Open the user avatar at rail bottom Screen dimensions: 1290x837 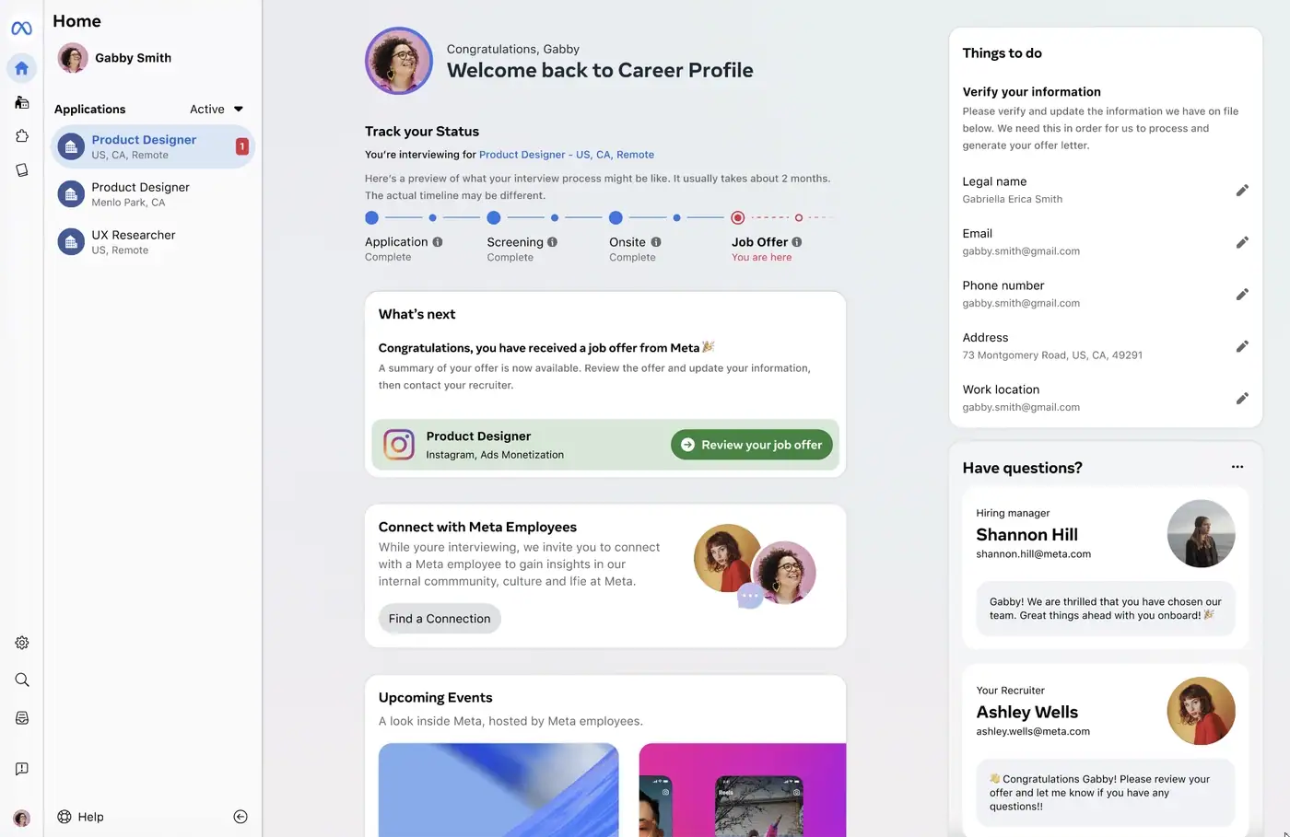21,818
